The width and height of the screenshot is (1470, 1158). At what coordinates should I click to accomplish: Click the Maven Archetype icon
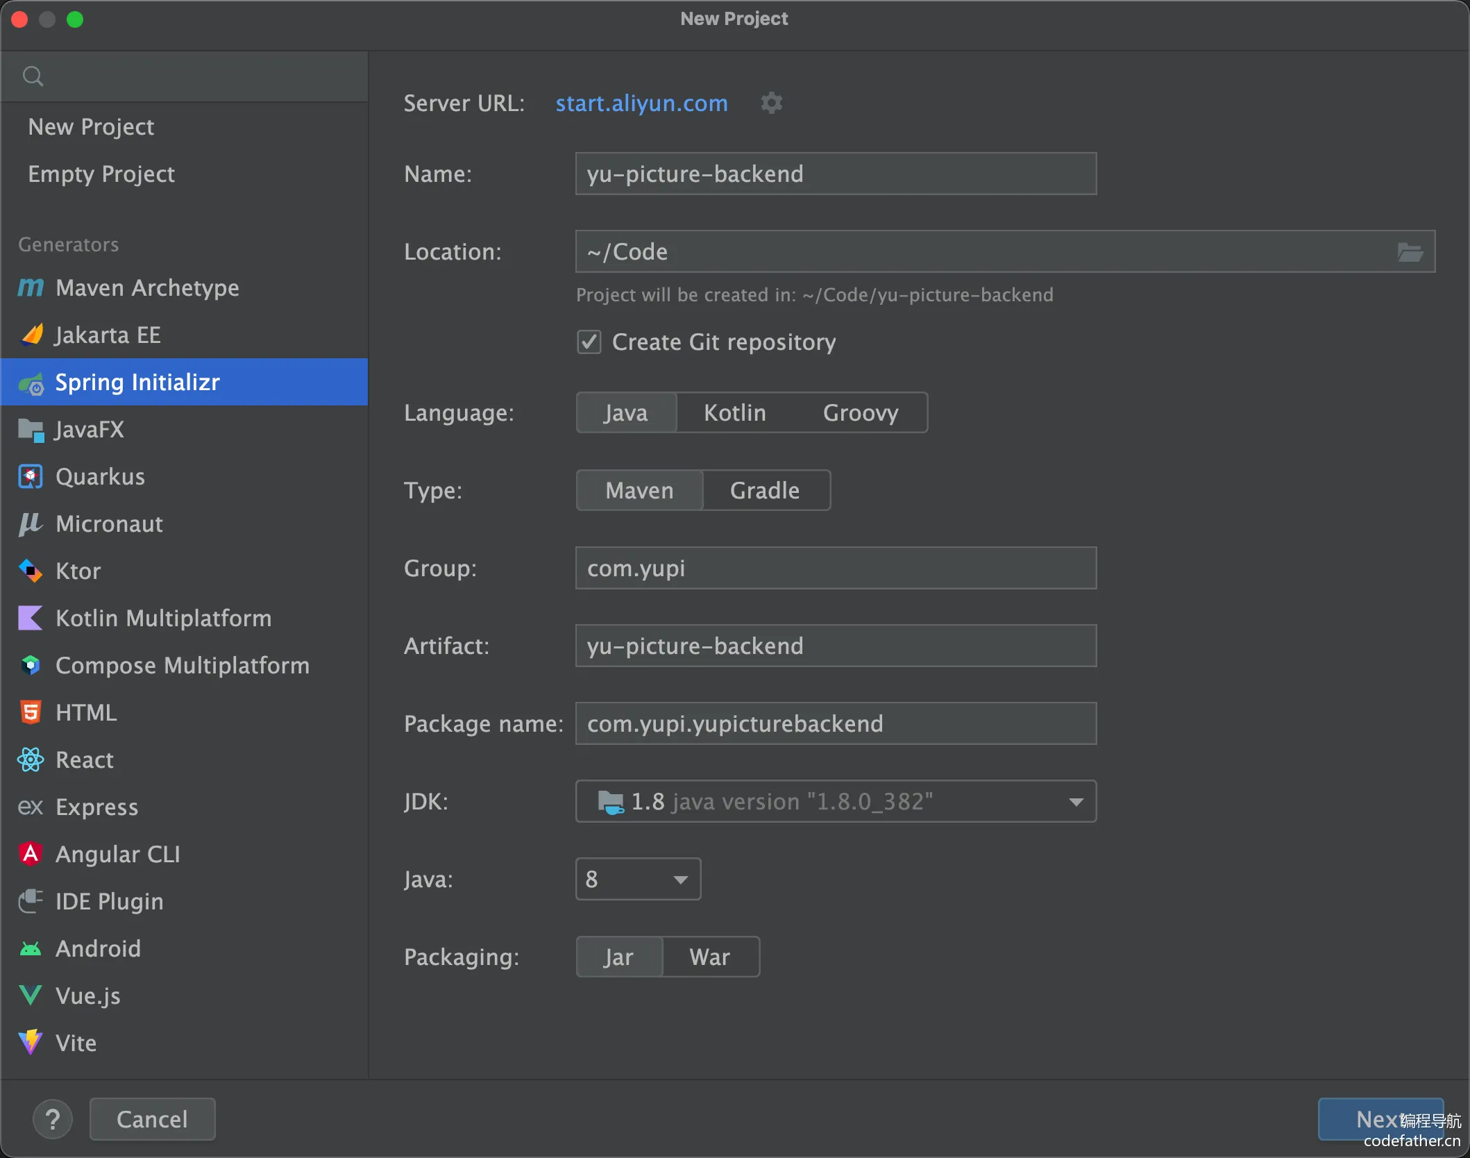(x=31, y=287)
